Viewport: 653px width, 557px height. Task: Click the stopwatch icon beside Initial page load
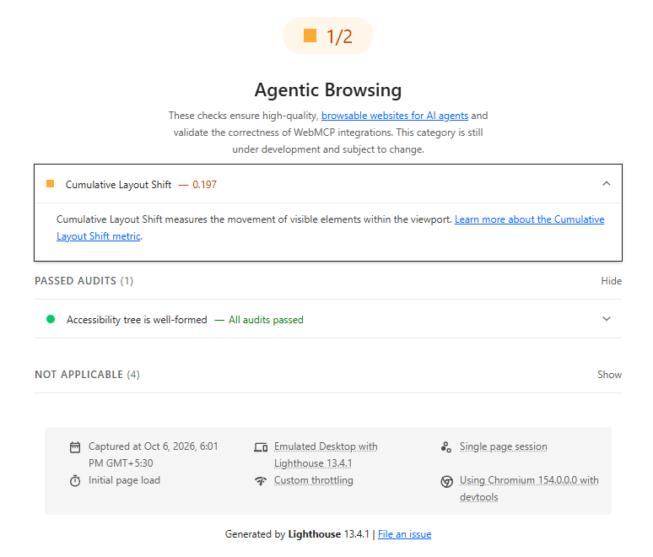(75, 481)
